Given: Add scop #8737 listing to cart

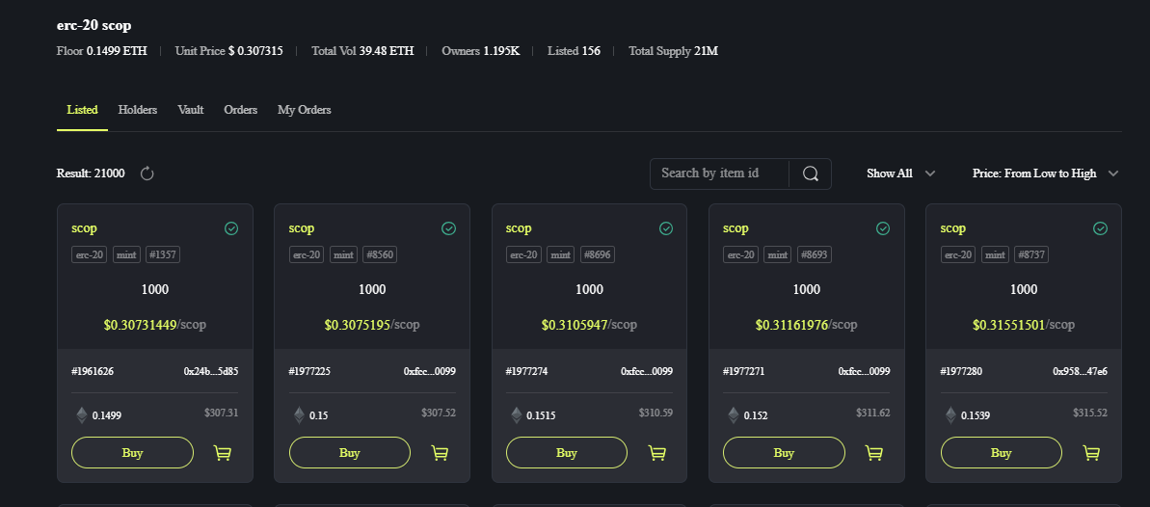Looking at the screenshot, I should (1091, 453).
